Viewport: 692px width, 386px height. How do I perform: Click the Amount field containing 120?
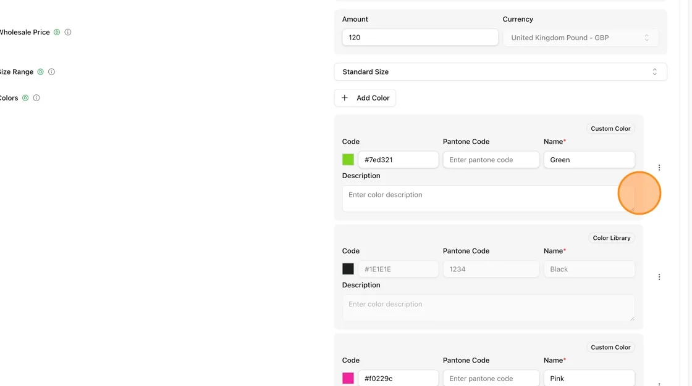click(x=420, y=38)
